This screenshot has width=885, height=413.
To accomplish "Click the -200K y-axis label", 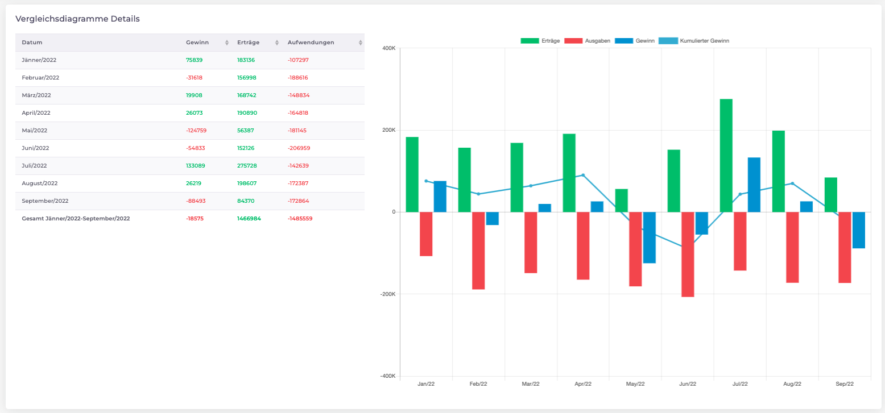I will click(x=387, y=294).
